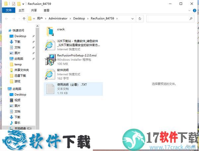This screenshot has width=199, height=151.
Task: Open the crack folder icon
Action: [50, 31]
